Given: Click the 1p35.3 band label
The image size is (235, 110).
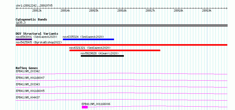Looking at the screenshot, I should click(x=21, y=23).
